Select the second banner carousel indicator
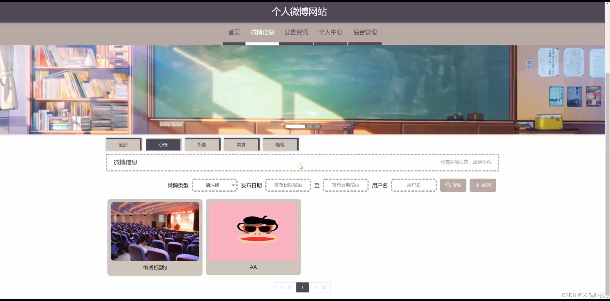This screenshot has height=301, width=610. click(310, 126)
